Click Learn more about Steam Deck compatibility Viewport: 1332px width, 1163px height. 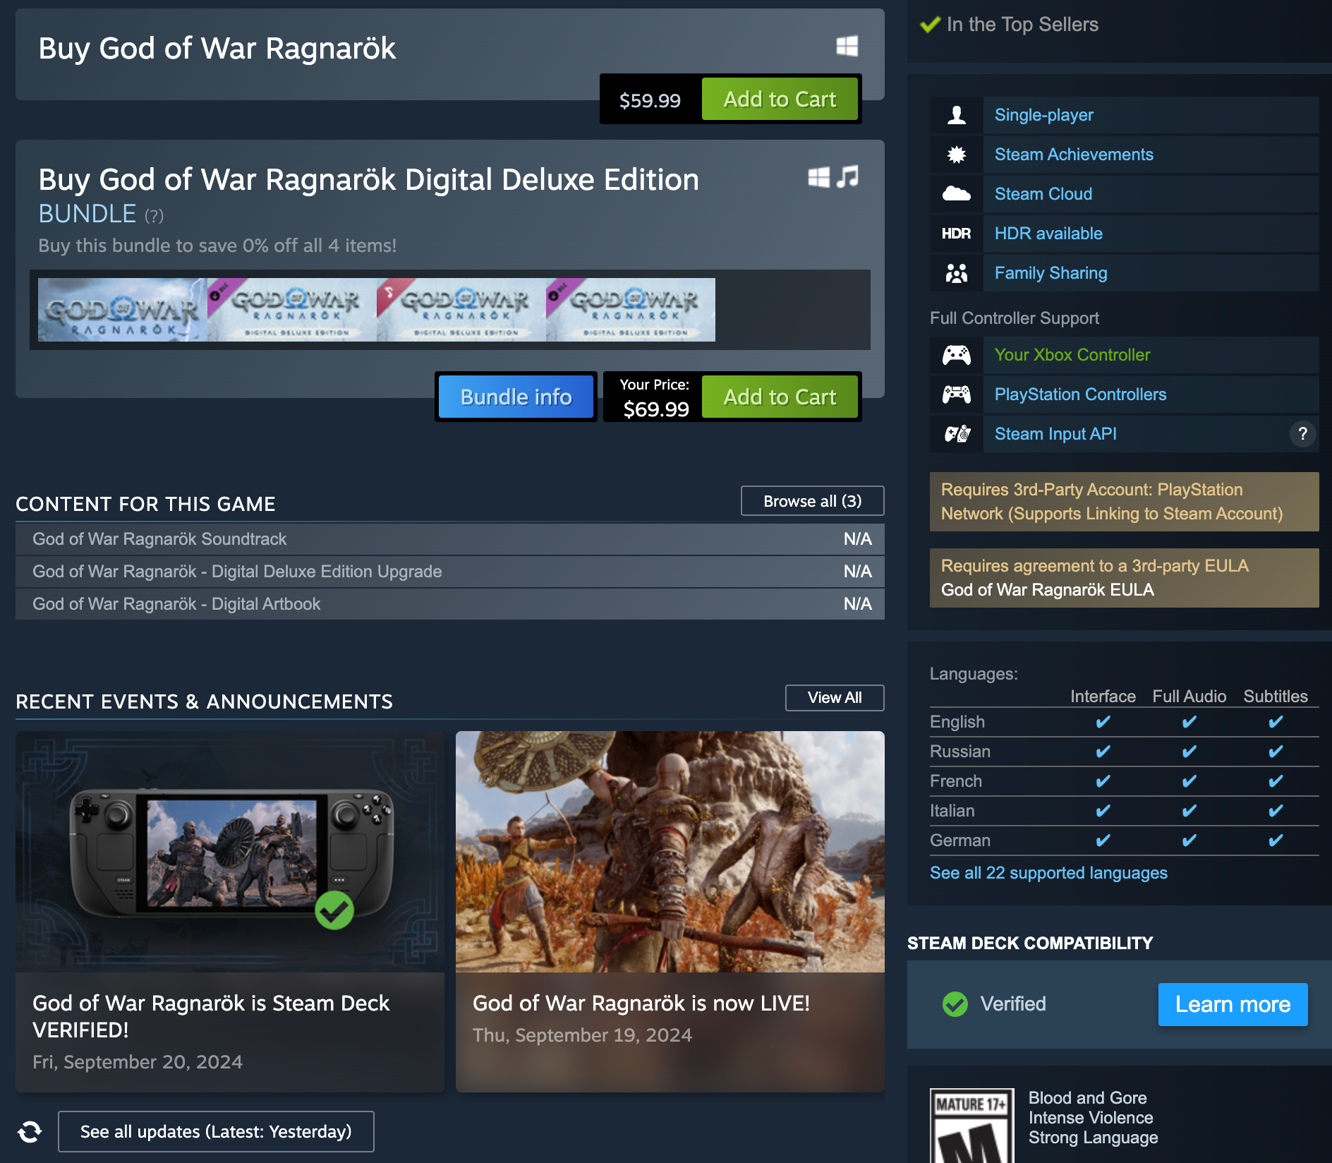pos(1233,1004)
